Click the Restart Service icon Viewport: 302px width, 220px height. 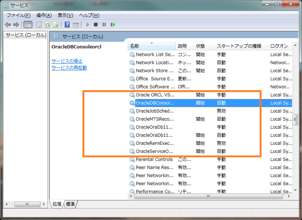coord(112,24)
